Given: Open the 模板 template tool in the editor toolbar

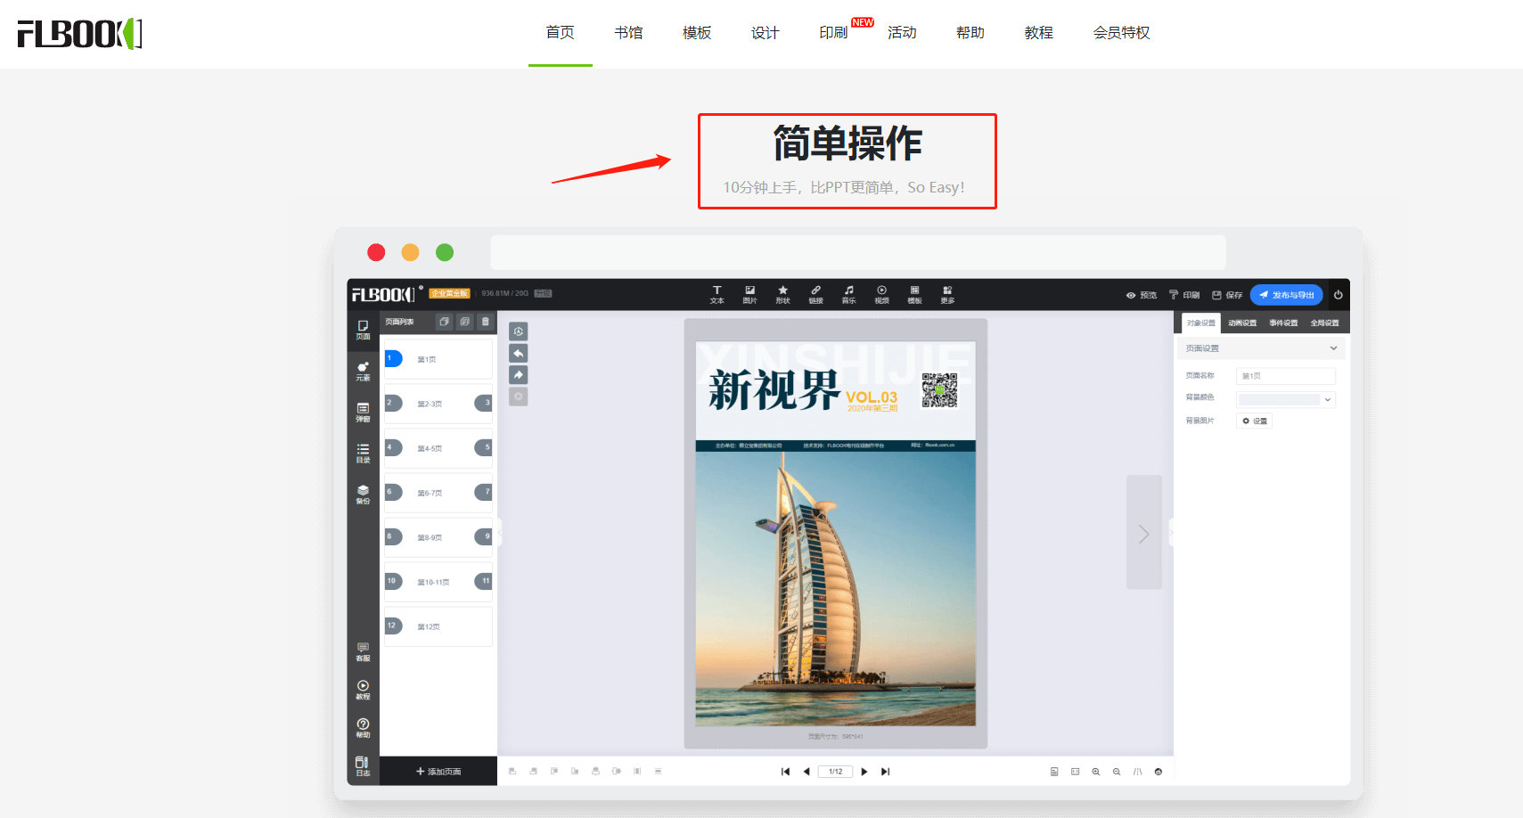Looking at the screenshot, I should click(x=914, y=295).
